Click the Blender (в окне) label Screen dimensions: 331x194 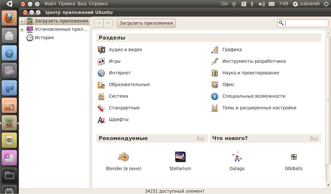coord(124,168)
